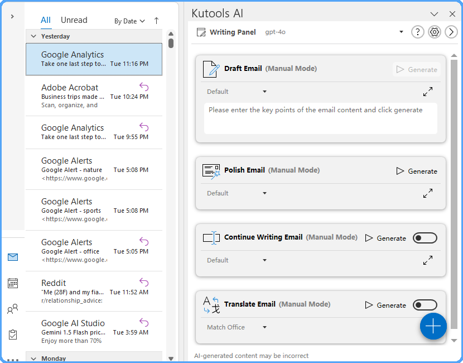Collapse the Yesterday message group

(x=35, y=36)
